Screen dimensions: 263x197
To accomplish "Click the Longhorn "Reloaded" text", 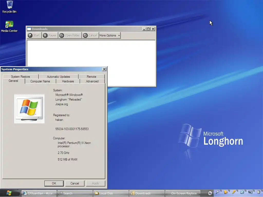I will [x=69, y=100].
